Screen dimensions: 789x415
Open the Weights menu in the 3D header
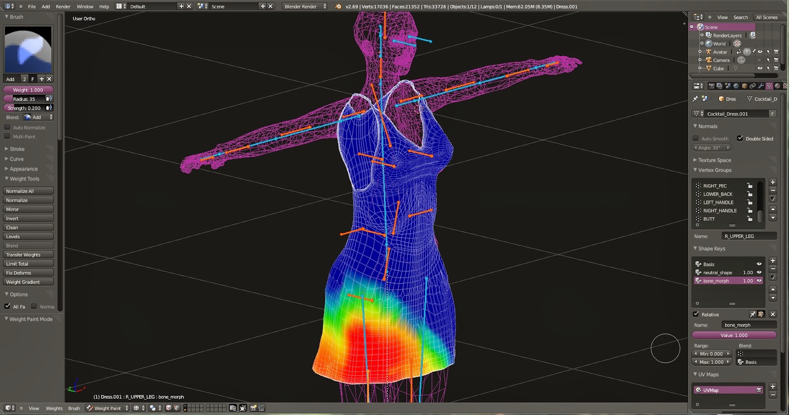click(x=54, y=408)
